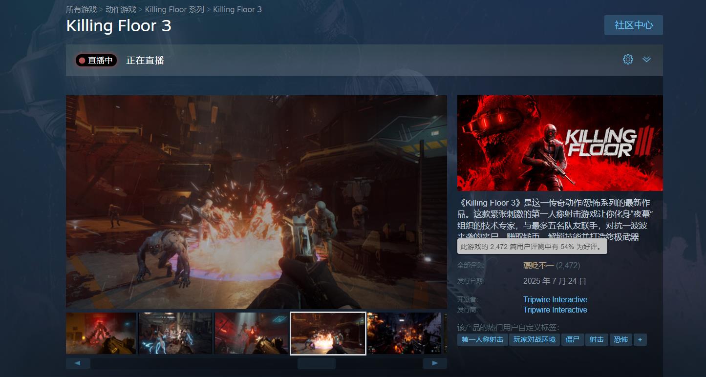This screenshot has width=706, height=377.
Task: Select third thumbnail in screenshot strip
Action: pyautogui.click(x=251, y=333)
